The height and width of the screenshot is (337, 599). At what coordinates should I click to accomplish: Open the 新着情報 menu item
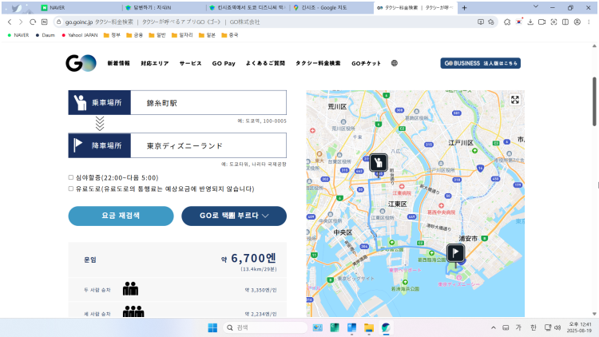pyautogui.click(x=118, y=63)
